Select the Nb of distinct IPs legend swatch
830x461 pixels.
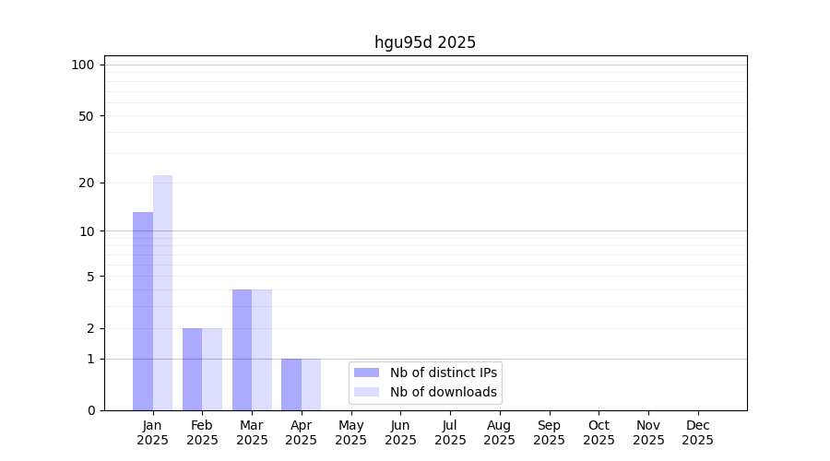[366, 372]
